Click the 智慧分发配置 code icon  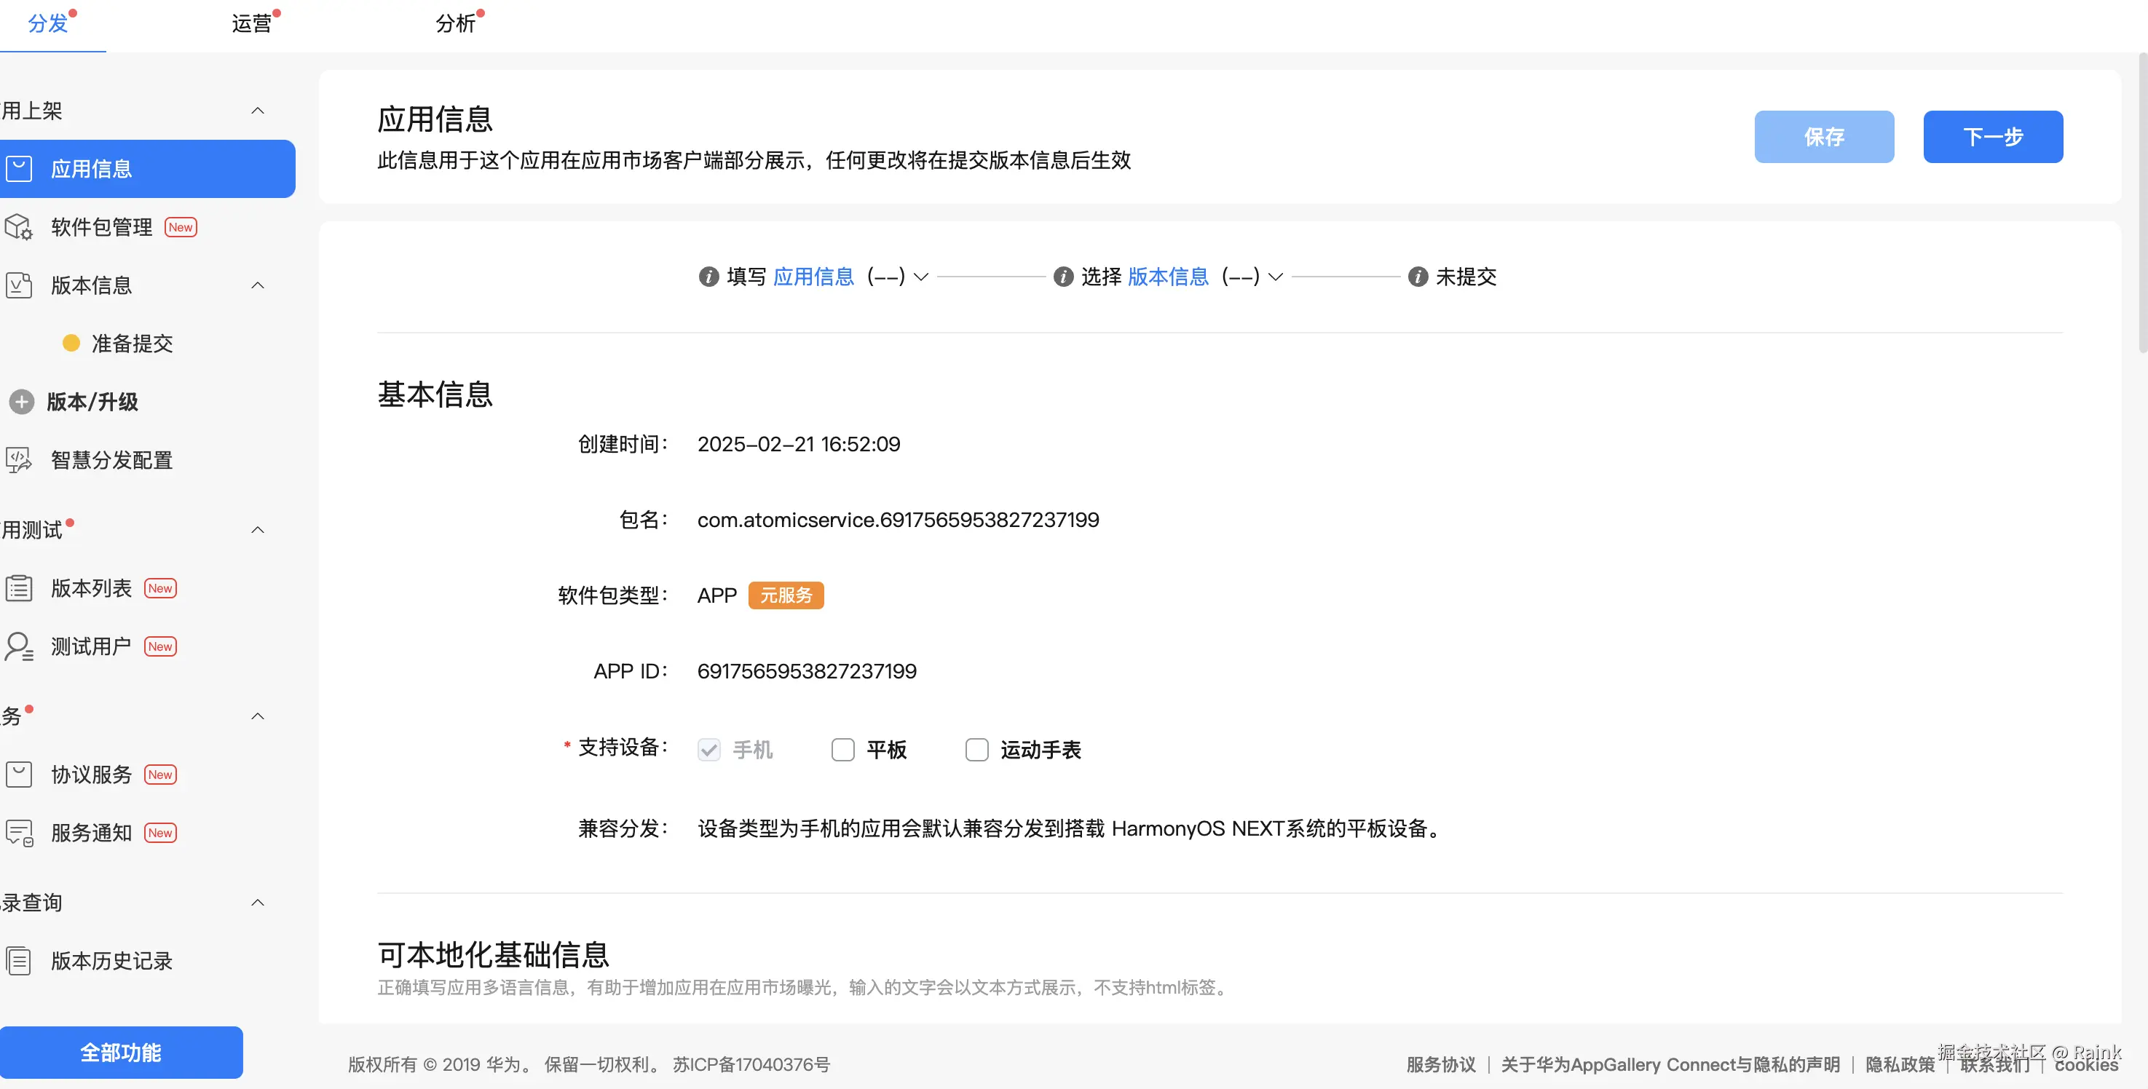[x=18, y=459]
